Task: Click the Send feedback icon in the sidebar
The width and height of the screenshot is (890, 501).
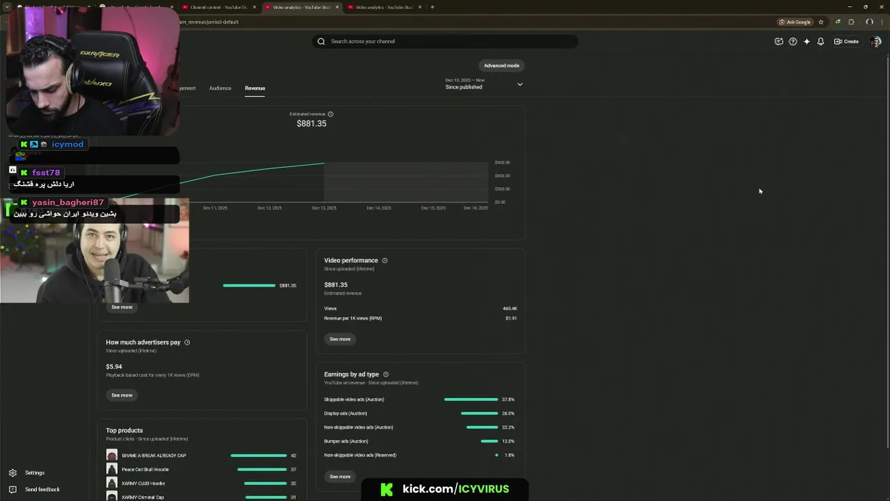Action: click(13, 489)
